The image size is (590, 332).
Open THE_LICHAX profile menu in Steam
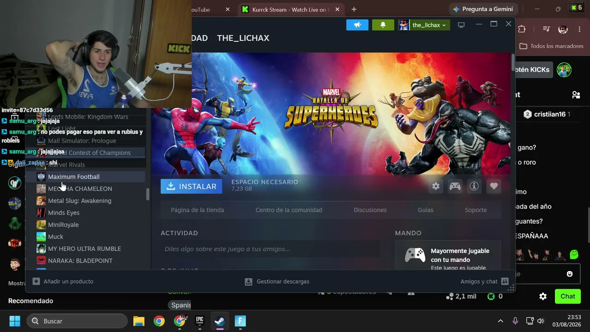(243, 38)
